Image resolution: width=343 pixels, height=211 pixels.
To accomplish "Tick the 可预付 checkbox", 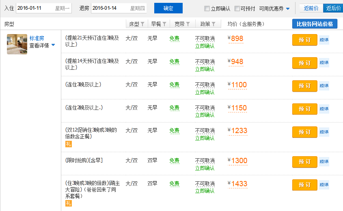I will pos(237,9).
